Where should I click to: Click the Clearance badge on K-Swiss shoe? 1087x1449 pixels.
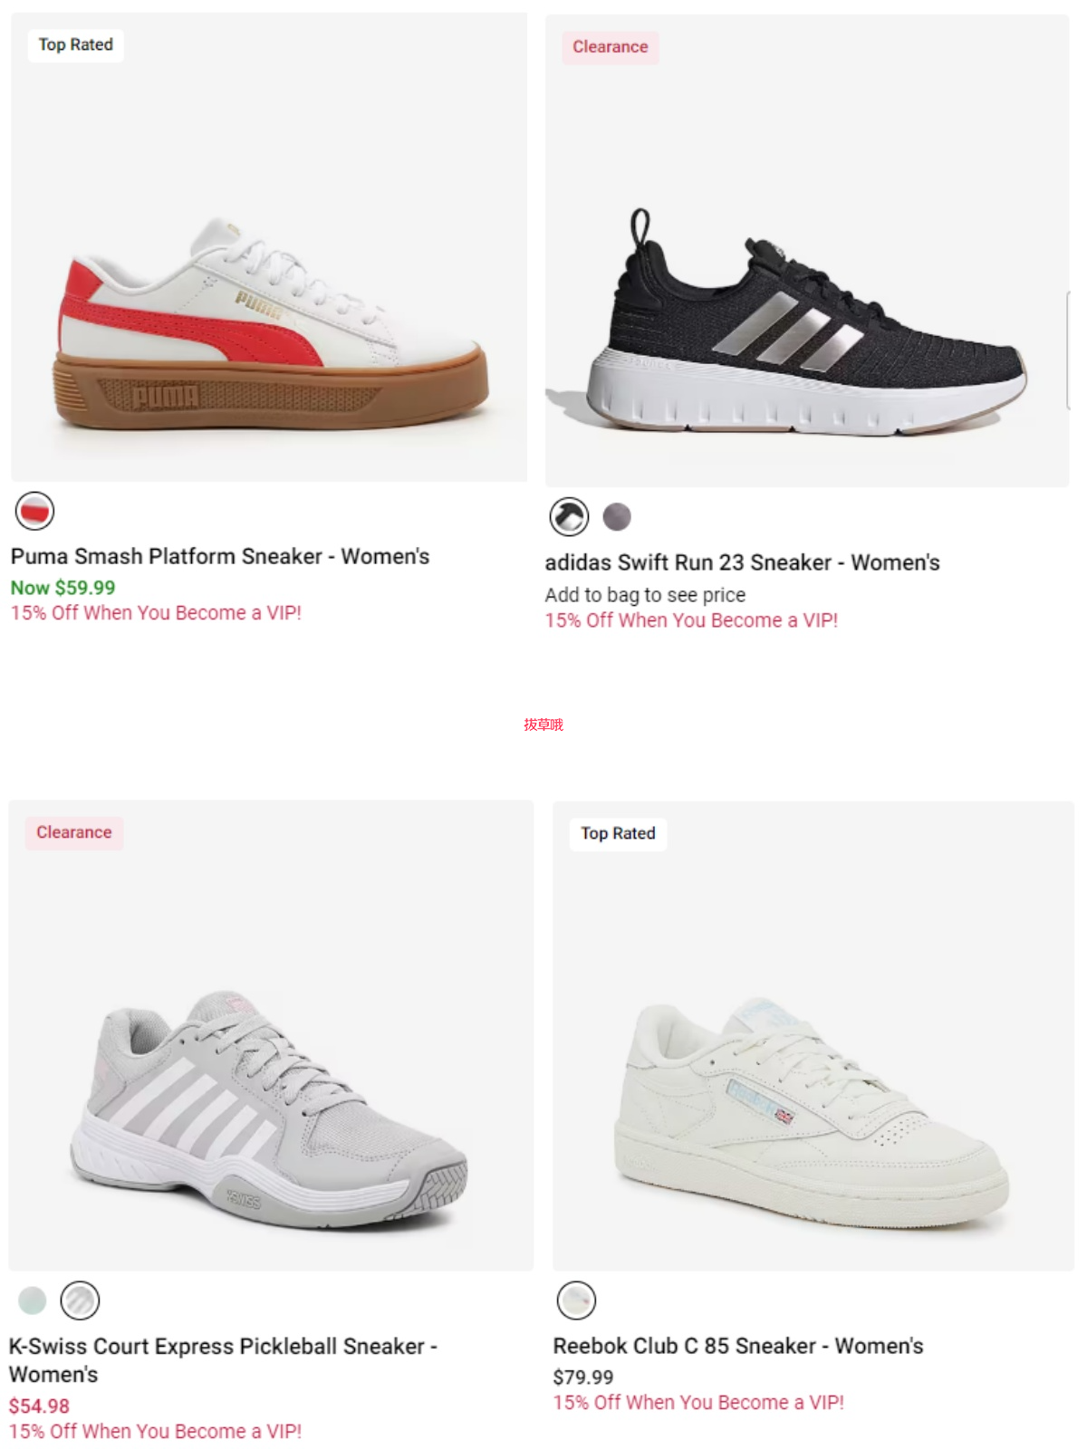coord(74,832)
